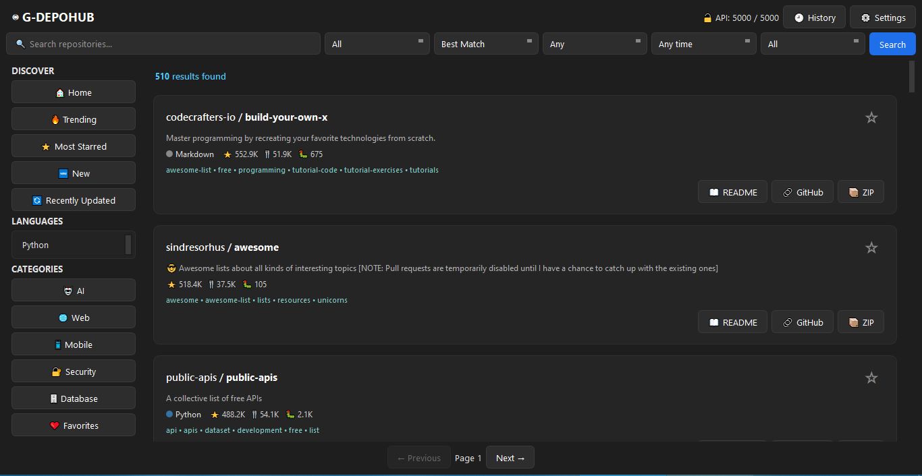This screenshot has width=922, height=476.
Task: Open the first All dropdown beside search box
Action: click(x=377, y=44)
